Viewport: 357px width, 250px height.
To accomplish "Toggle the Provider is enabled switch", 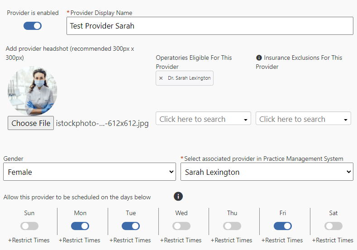I will (33, 26).
